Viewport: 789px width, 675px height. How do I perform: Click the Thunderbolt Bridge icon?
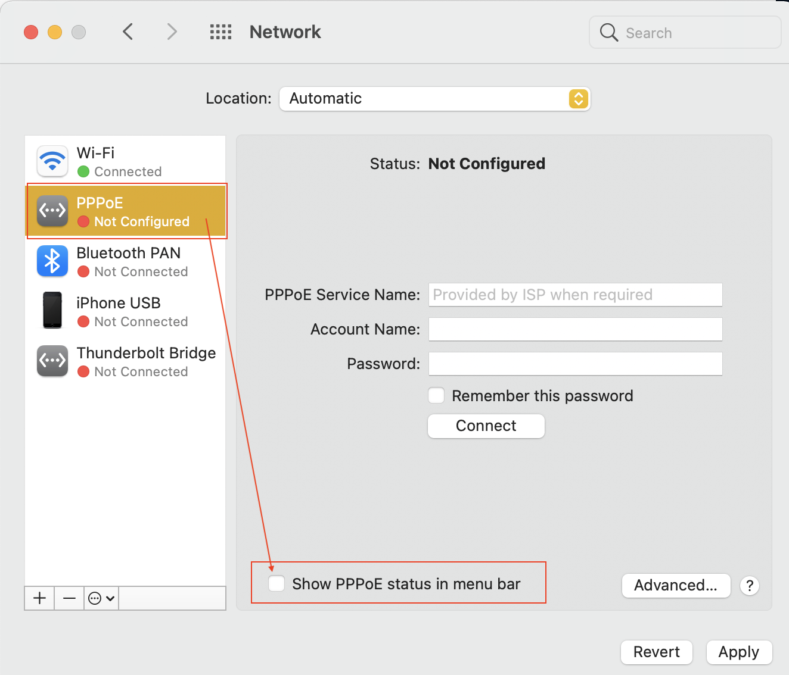52,361
